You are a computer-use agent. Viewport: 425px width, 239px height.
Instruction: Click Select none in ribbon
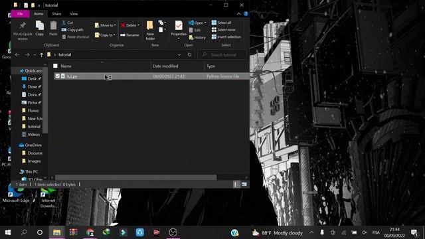[224, 30]
